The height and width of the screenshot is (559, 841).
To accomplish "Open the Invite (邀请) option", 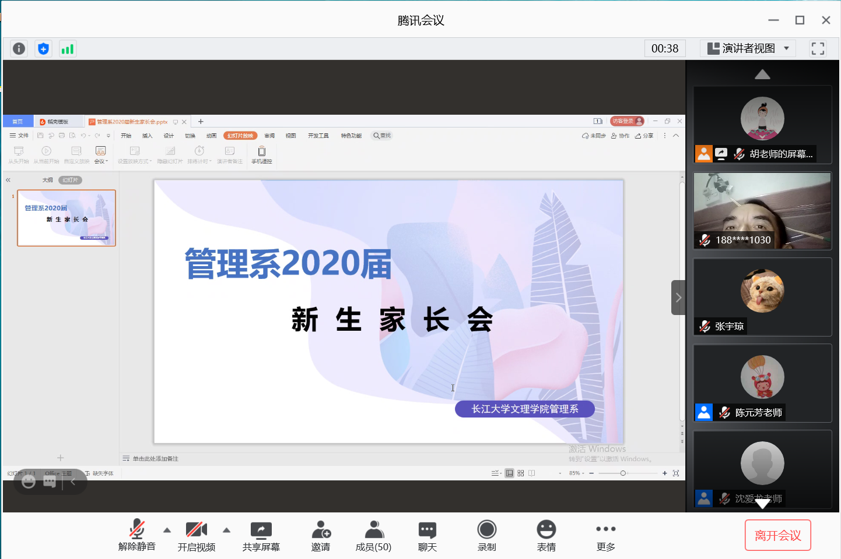I will [x=321, y=536].
